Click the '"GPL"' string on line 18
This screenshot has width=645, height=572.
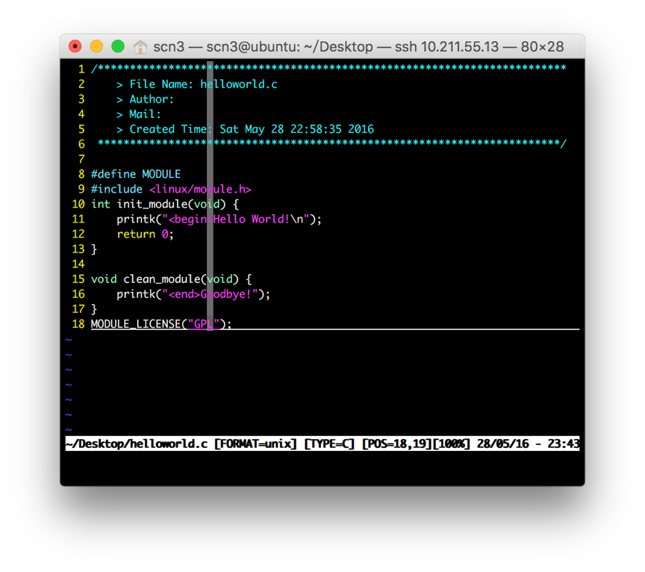(x=203, y=324)
